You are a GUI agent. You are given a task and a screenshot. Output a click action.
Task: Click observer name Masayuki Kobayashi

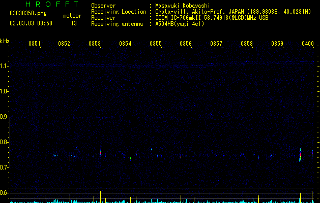183,6
